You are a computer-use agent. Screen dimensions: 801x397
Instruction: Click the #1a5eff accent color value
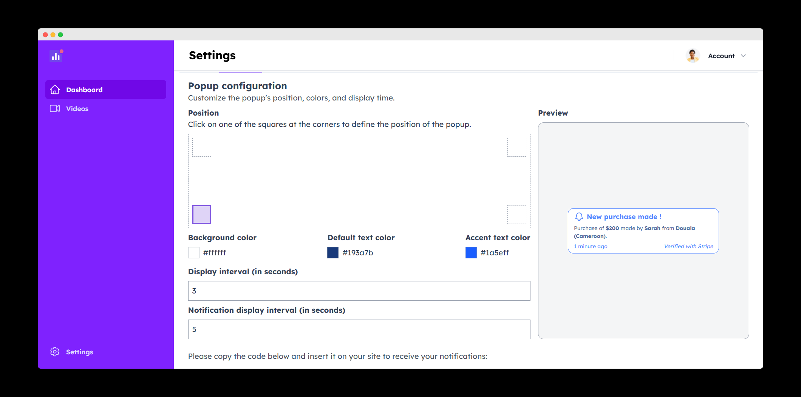(495, 253)
